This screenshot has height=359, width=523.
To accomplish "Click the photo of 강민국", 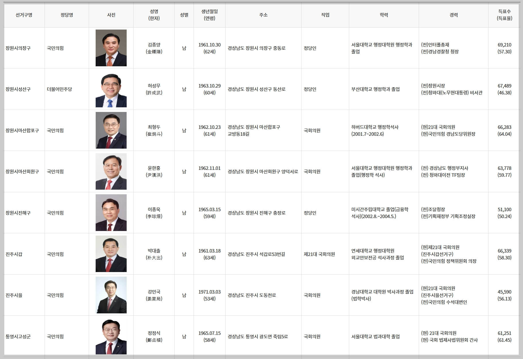I will coord(111,295).
